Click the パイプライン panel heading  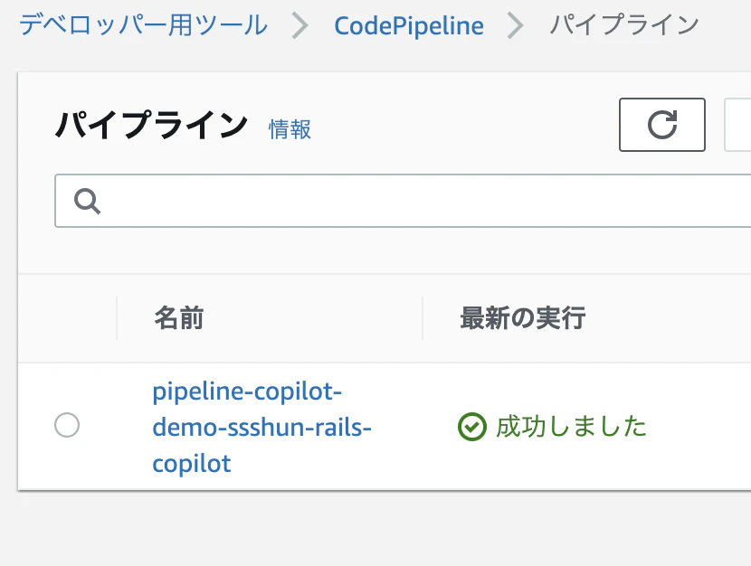151,125
